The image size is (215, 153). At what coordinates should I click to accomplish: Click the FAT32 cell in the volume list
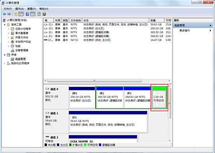74,40
